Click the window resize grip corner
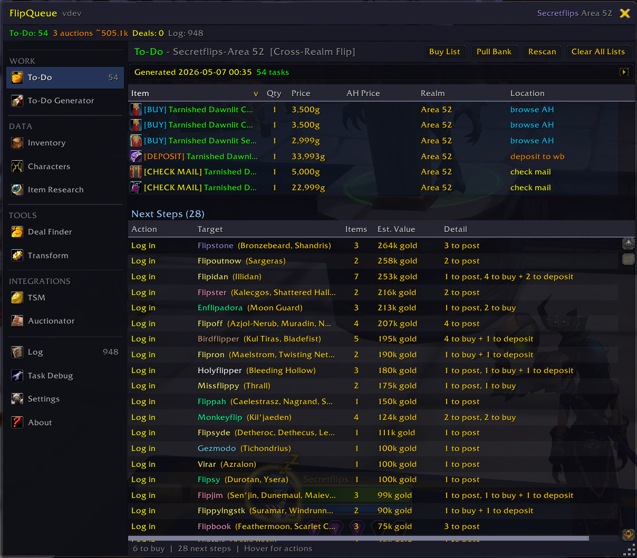Viewport: 637px width, 558px height. tap(630, 551)
